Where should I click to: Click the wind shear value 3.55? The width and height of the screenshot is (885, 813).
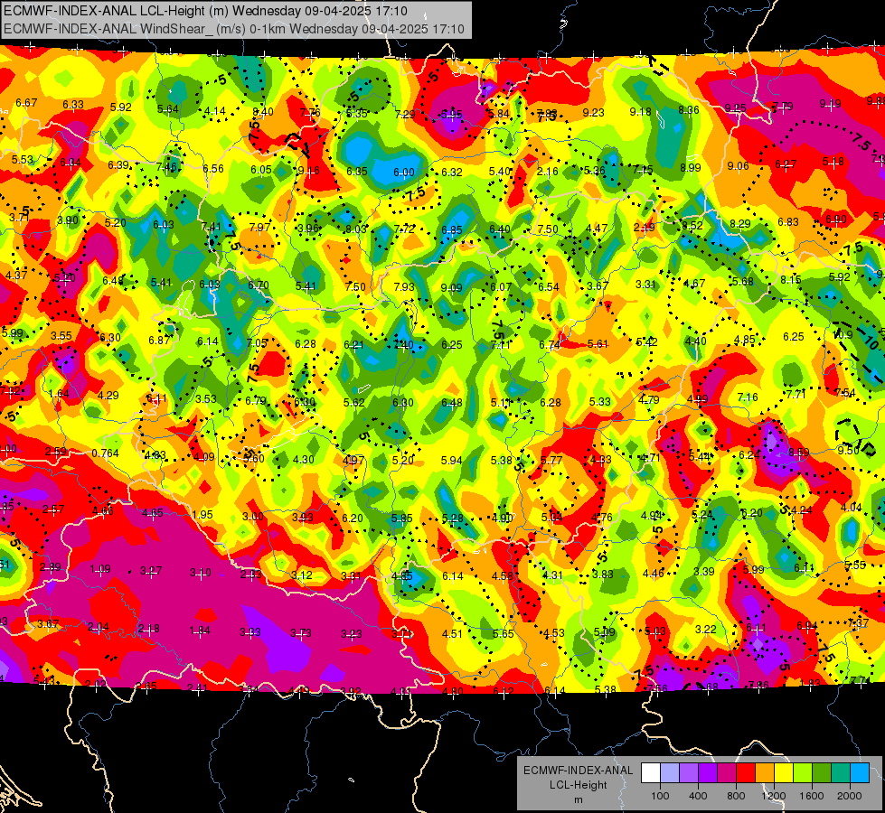tap(61, 336)
